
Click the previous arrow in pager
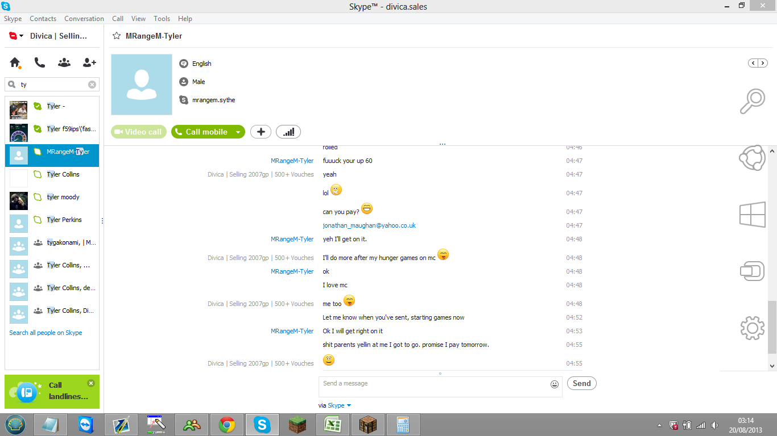tap(753, 63)
